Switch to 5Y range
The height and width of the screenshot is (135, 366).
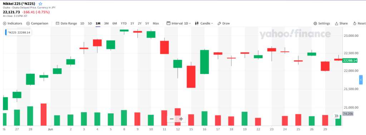147,23
